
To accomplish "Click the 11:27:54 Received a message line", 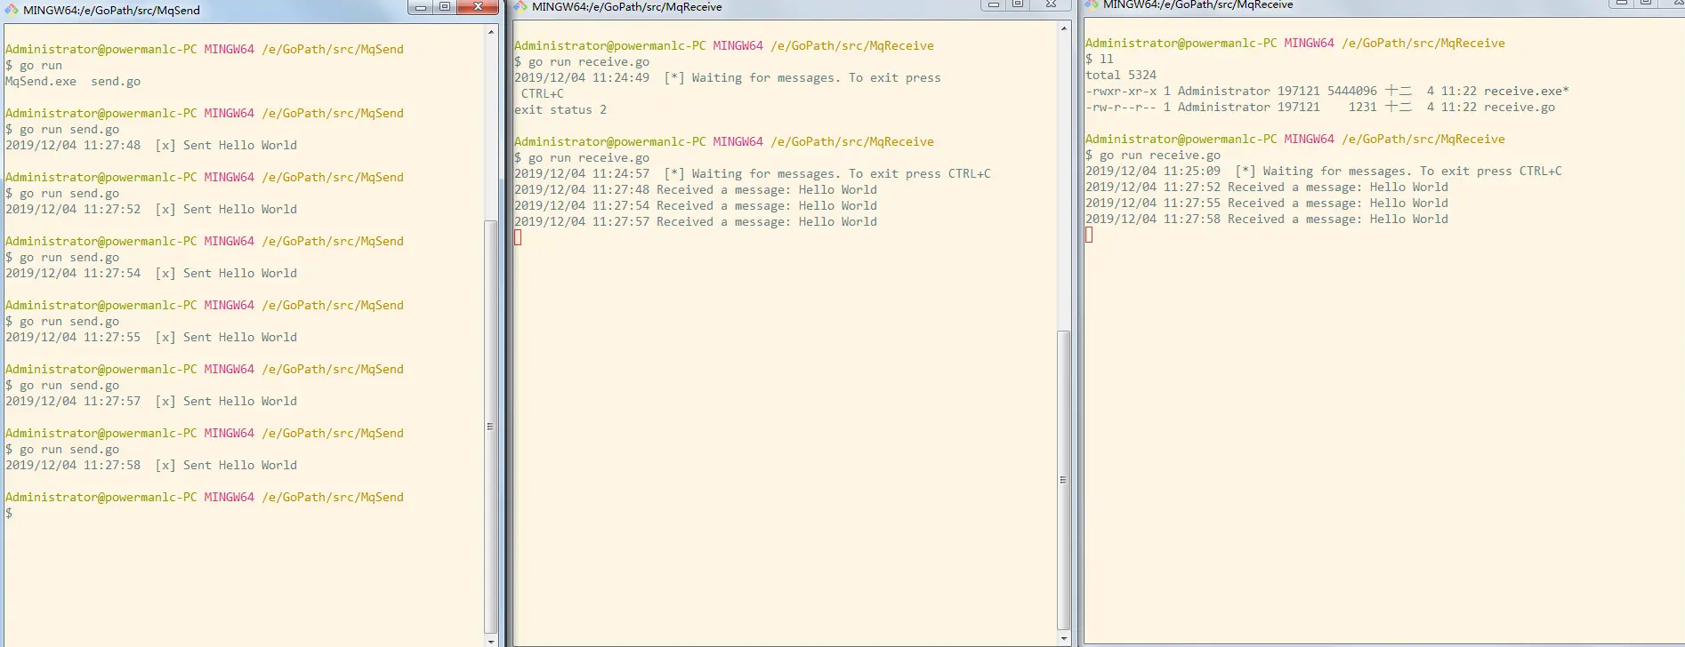I will pyautogui.click(x=696, y=206).
